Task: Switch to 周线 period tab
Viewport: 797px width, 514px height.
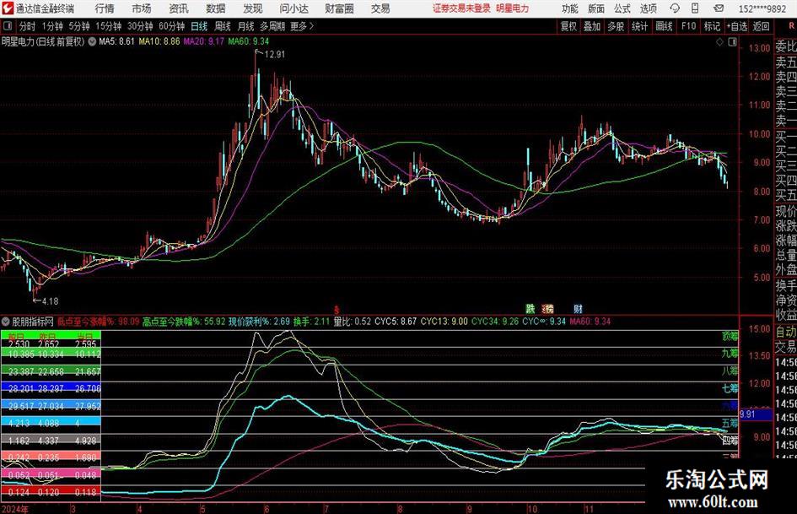Action: 222,26
